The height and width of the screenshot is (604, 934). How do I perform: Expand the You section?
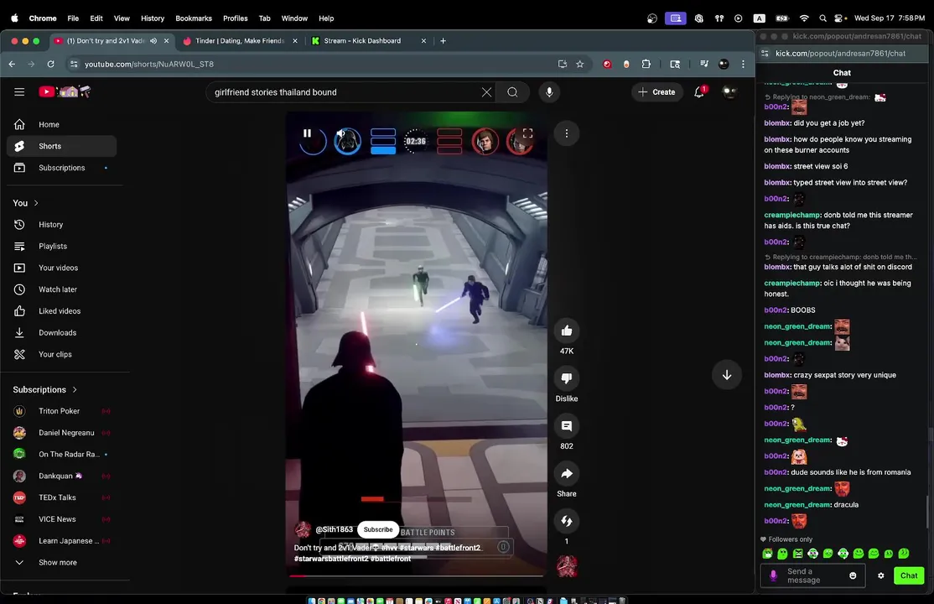(26, 203)
